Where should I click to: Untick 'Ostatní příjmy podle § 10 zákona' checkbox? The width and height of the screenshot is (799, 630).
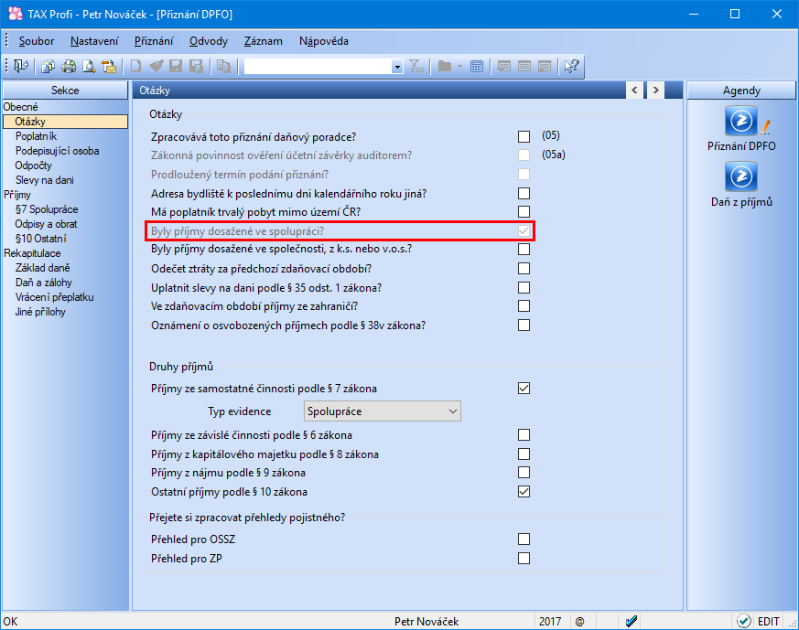[524, 492]
